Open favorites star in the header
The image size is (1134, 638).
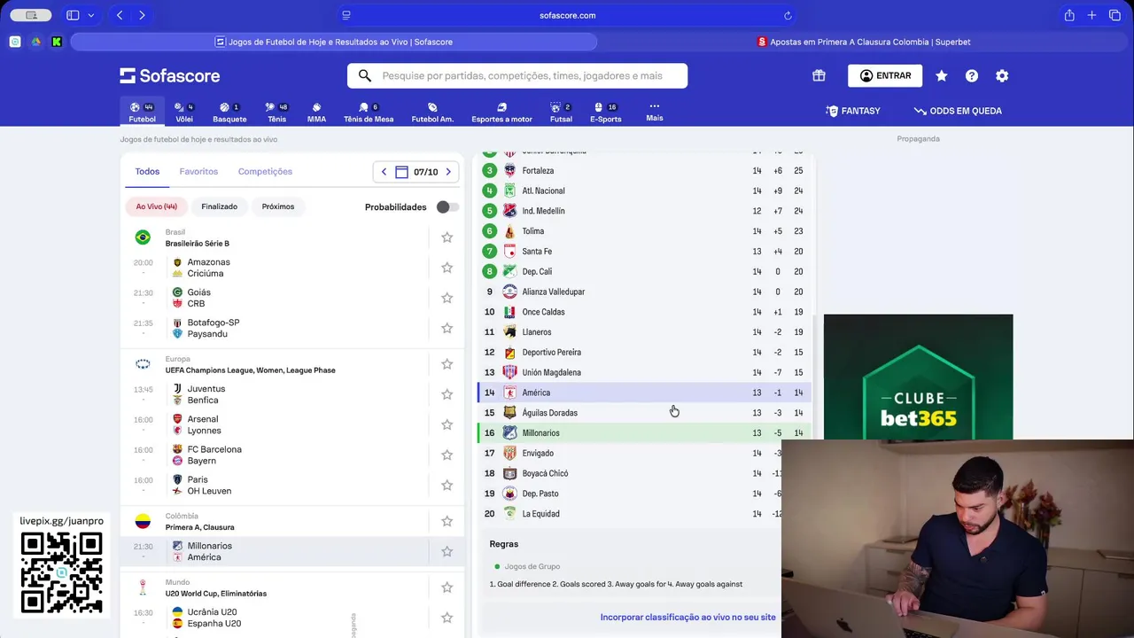pos(942,76)
